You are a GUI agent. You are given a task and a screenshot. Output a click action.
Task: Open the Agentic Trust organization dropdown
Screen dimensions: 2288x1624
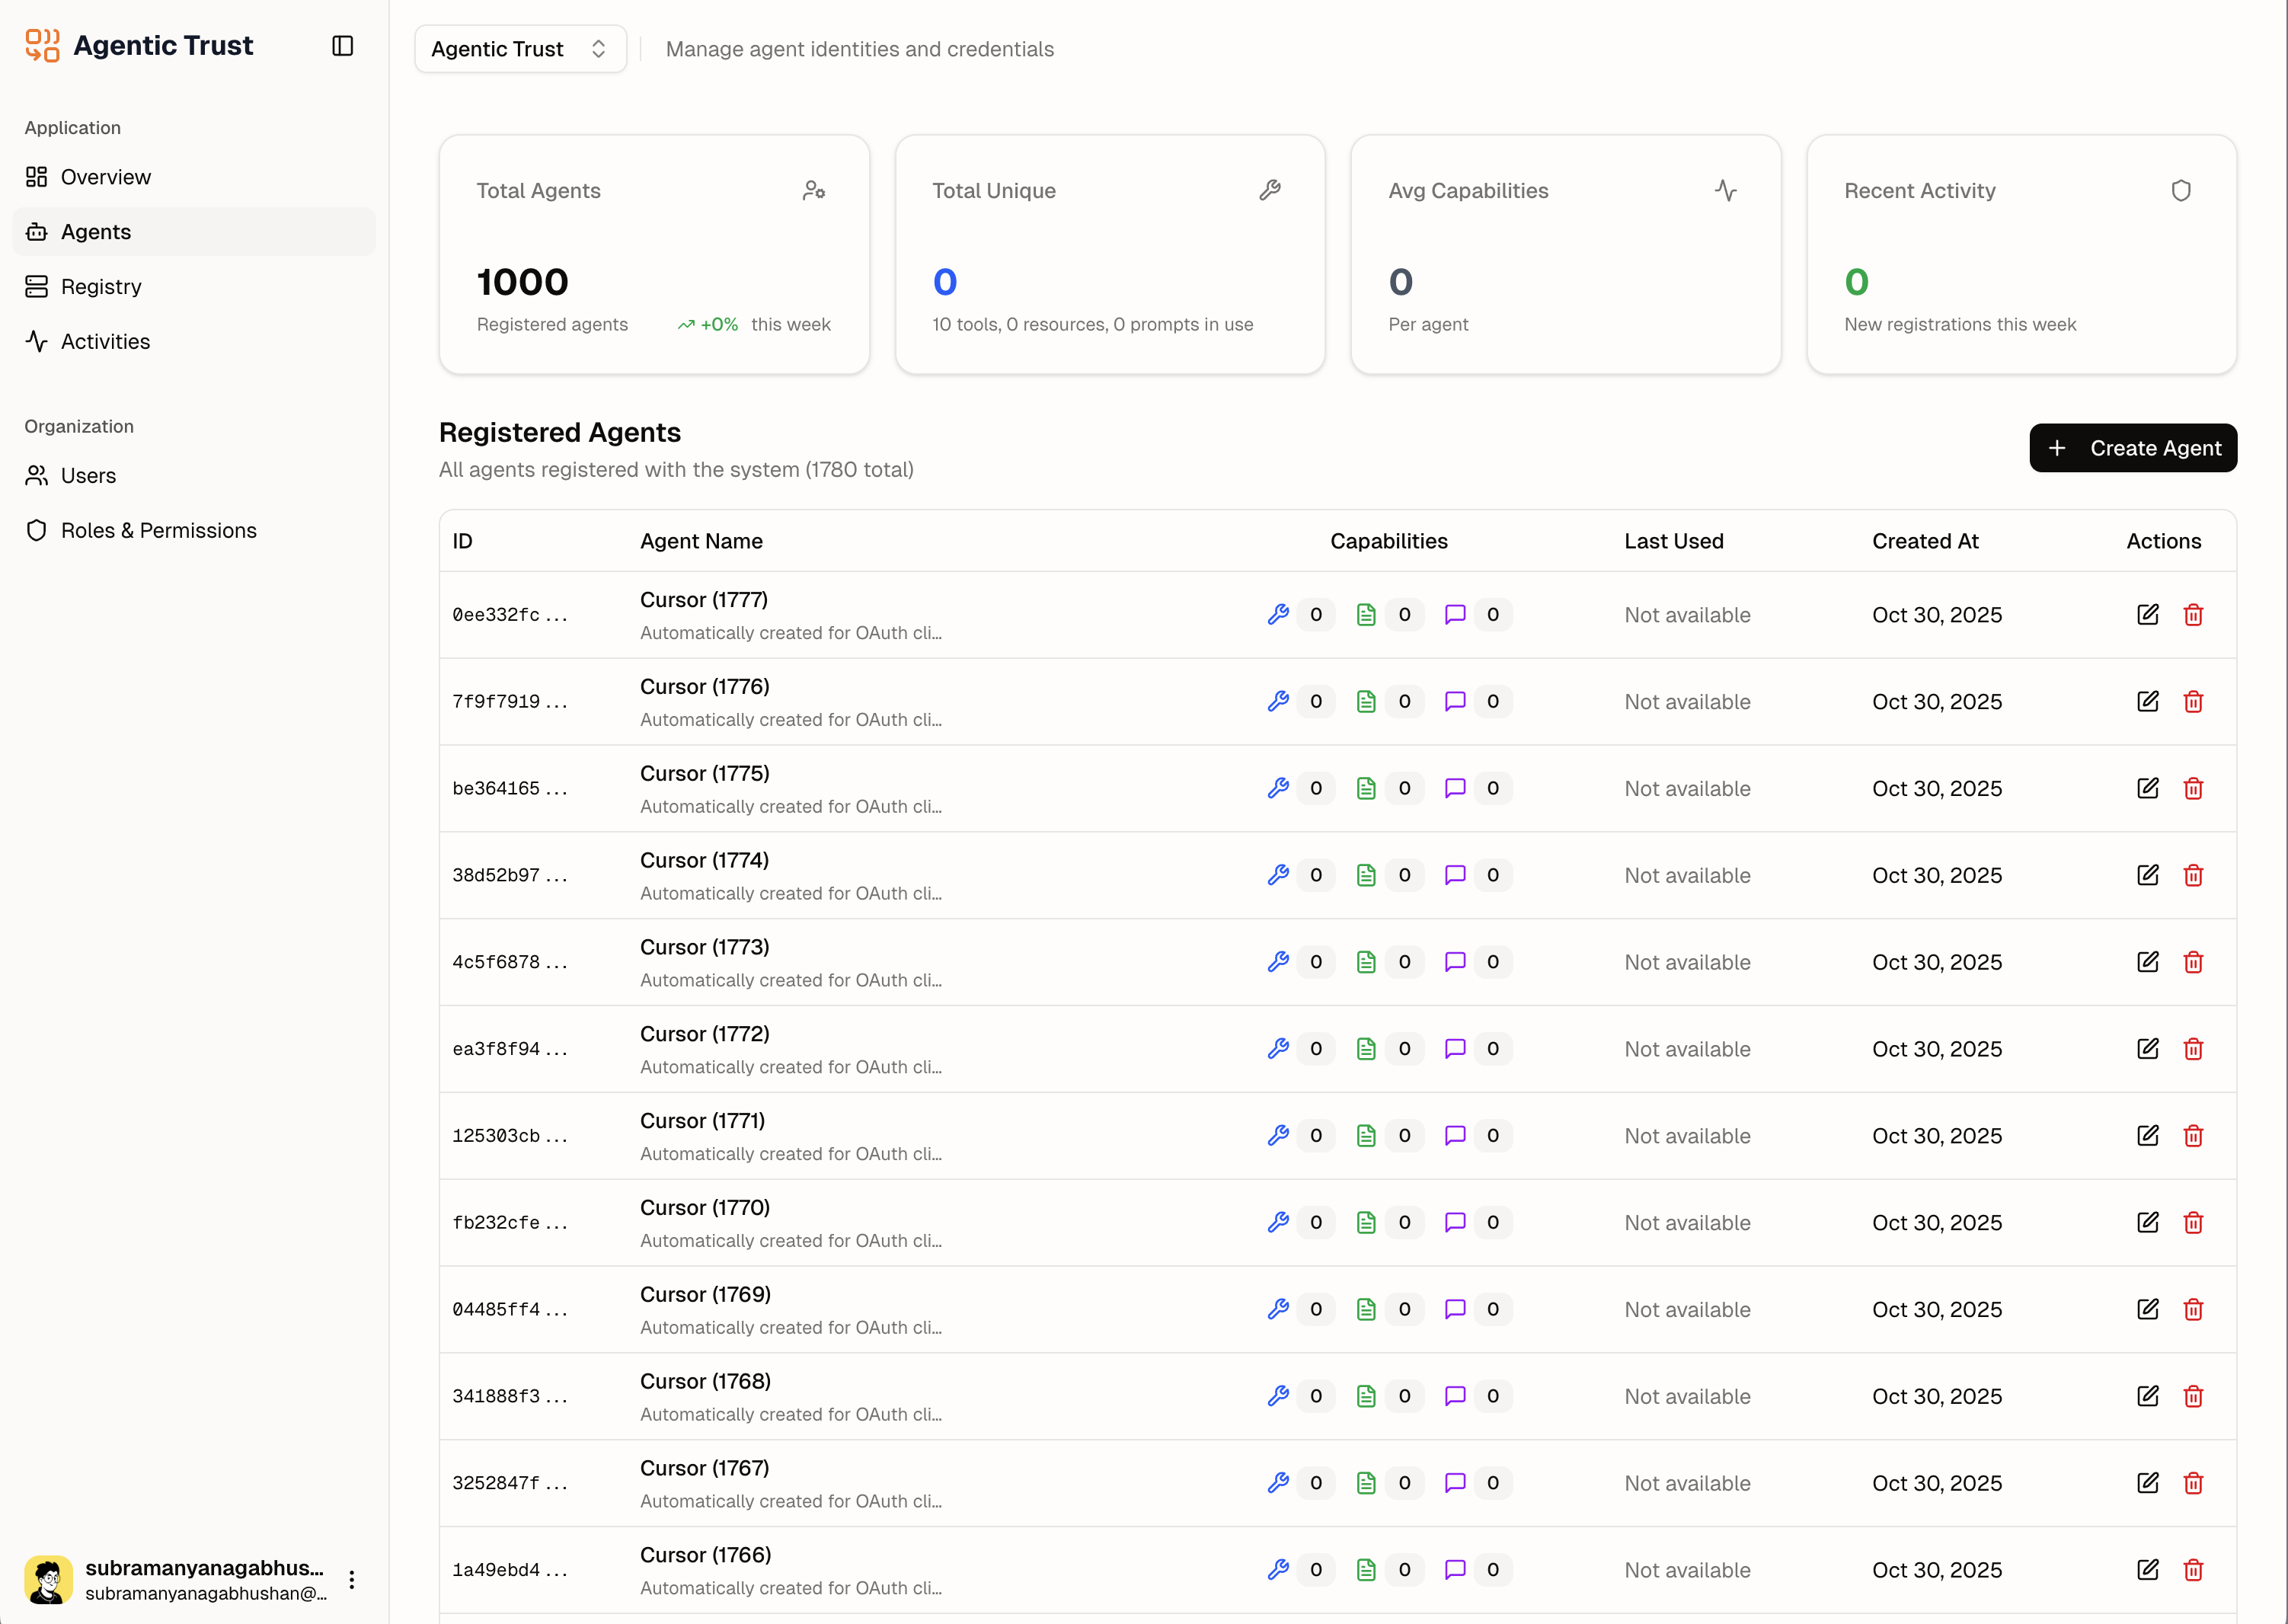click(x=520, y=49)
